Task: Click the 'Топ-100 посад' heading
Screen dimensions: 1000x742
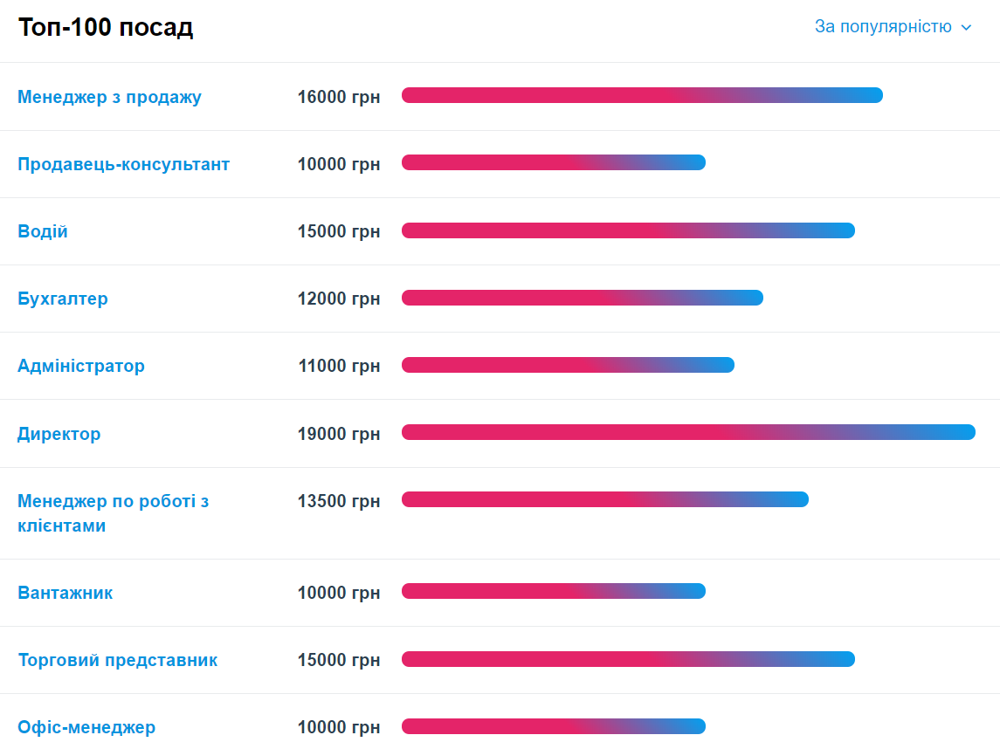Action: tap(106, 28)
